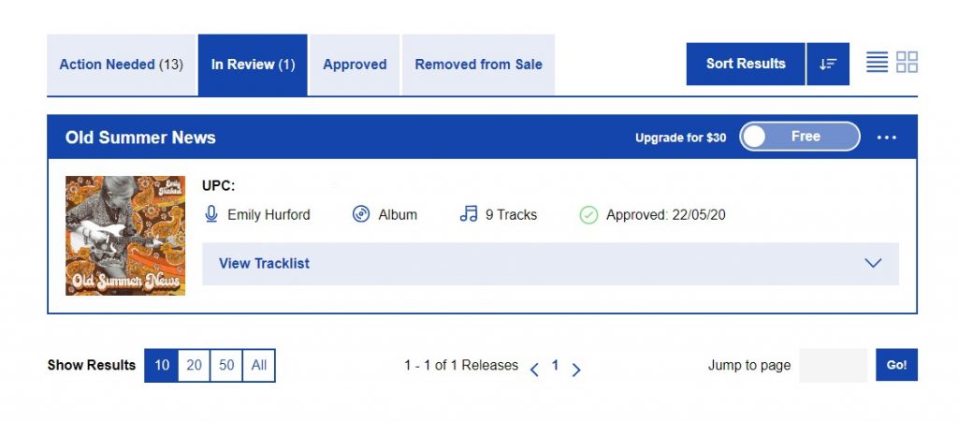The image size is (958, 422).
Task: Show 10 results per page
Action: [x=162, y=365]
